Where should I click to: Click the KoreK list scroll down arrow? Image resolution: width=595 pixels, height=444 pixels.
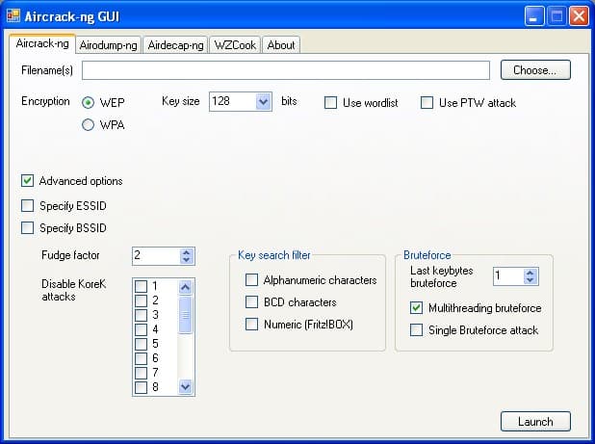tap(185, 387)
